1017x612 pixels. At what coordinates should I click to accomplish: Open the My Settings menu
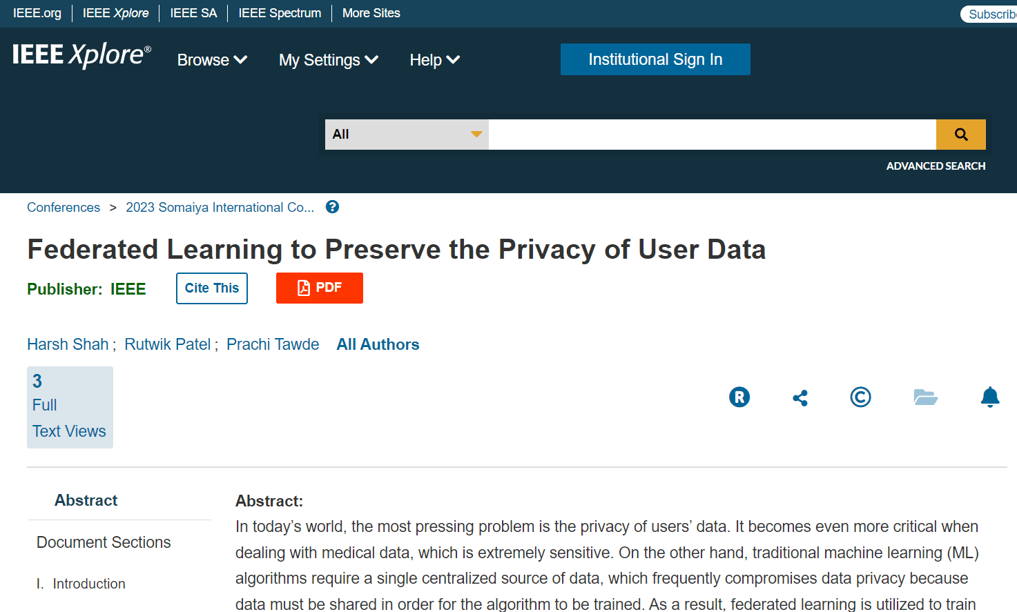(x=328, y=60)
